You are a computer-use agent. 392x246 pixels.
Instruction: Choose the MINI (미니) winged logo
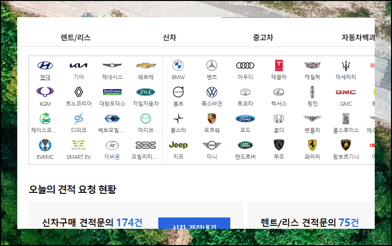tap(212, 145)
